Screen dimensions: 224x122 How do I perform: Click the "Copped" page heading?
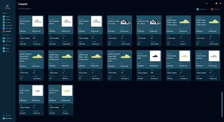tap(23, 4)
